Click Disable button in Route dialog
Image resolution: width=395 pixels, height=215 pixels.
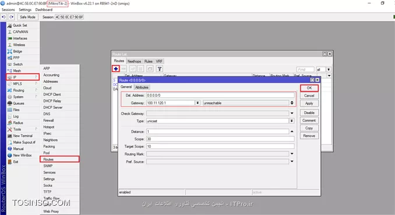pos(309,113)
